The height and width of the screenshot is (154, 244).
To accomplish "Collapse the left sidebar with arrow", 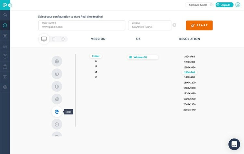I will [x=10, y=5].
